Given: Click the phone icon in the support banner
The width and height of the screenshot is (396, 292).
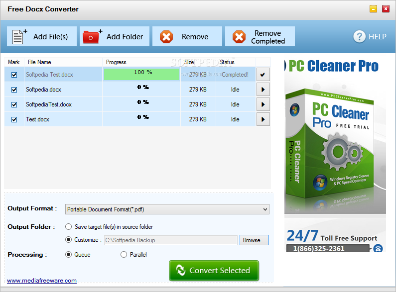Looking at the screenshot, I should [378, 249].
